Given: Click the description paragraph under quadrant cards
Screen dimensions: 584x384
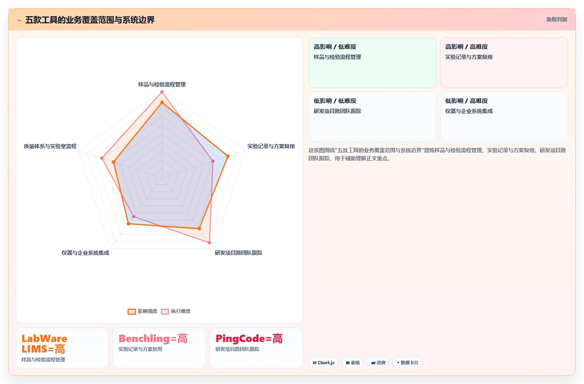Looking at the screenshot, I should tap(437, 154).
